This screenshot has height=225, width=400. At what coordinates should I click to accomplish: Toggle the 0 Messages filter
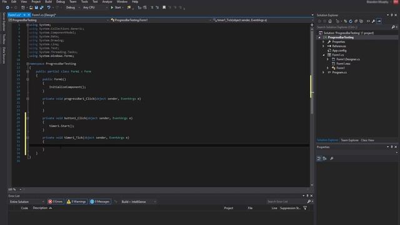100,201
